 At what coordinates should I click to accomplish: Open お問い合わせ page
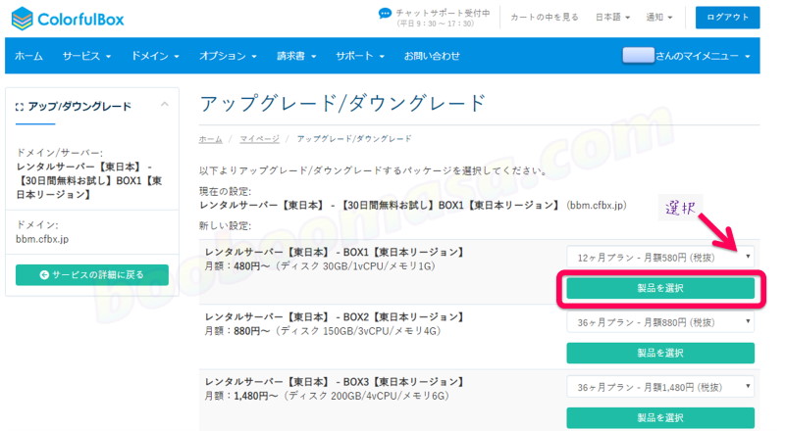coord(432,56)
